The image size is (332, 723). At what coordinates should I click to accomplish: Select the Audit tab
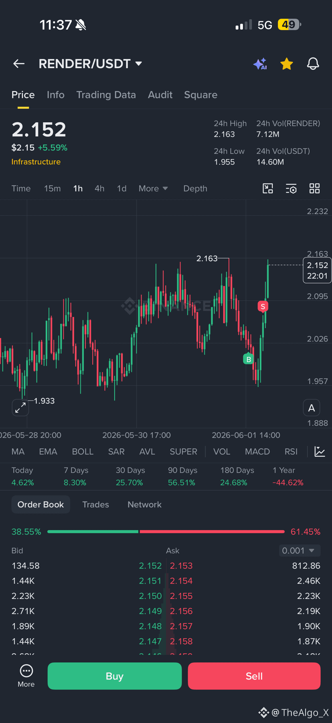coord(160,95)
